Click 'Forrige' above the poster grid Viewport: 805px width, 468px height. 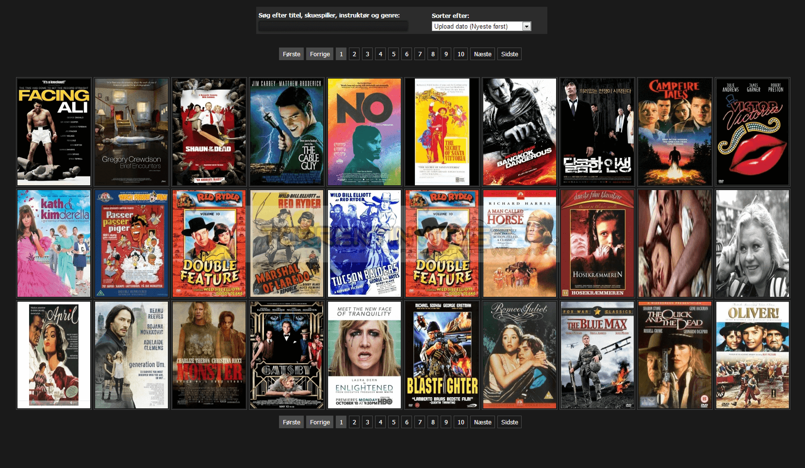[x=320, y=54]
